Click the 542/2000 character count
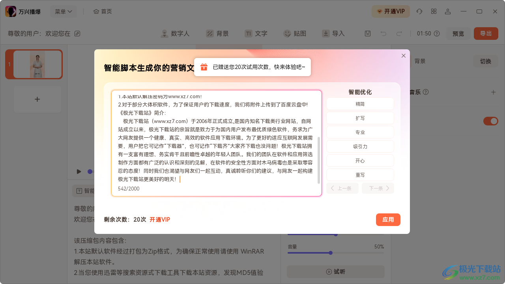Image resolution: width=505 pixels, height=284 pixels. click(x=129, y=189)
